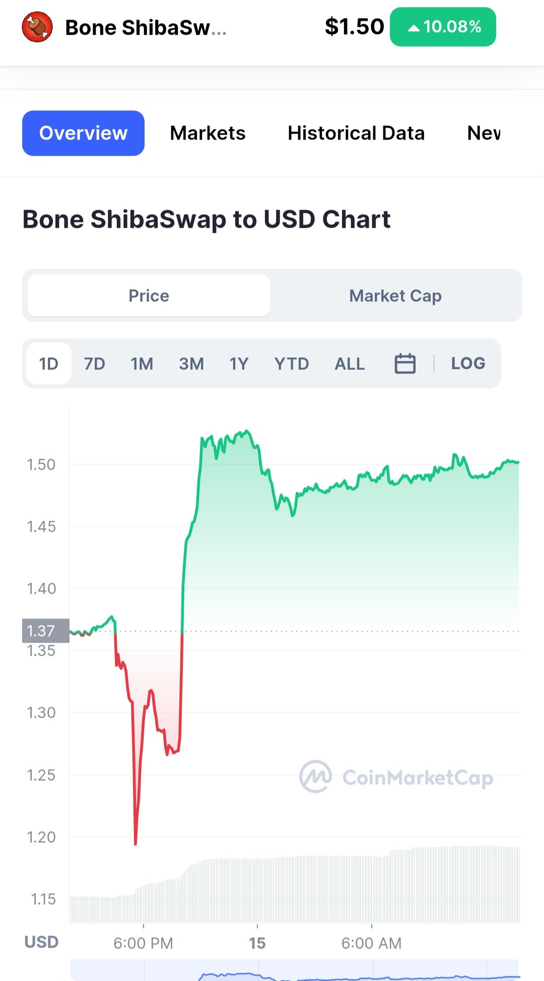The width and height of the screenshot is (544, 981).
Task: Switch chart to Market Cap view
Action: coord(395,295)
